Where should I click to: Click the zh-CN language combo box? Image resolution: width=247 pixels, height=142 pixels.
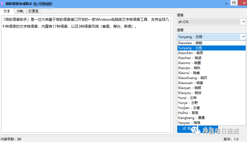tap(211, 22)
